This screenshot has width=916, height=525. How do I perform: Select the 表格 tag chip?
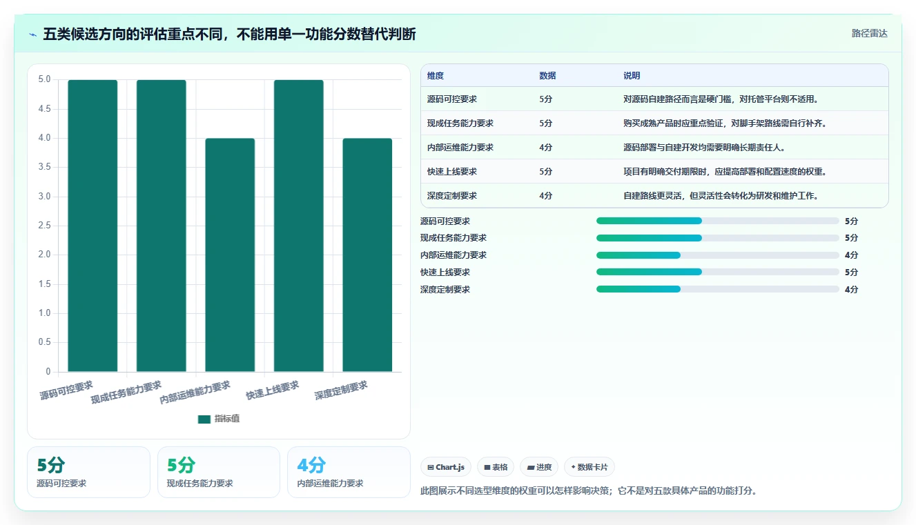(x=496, y=467)
